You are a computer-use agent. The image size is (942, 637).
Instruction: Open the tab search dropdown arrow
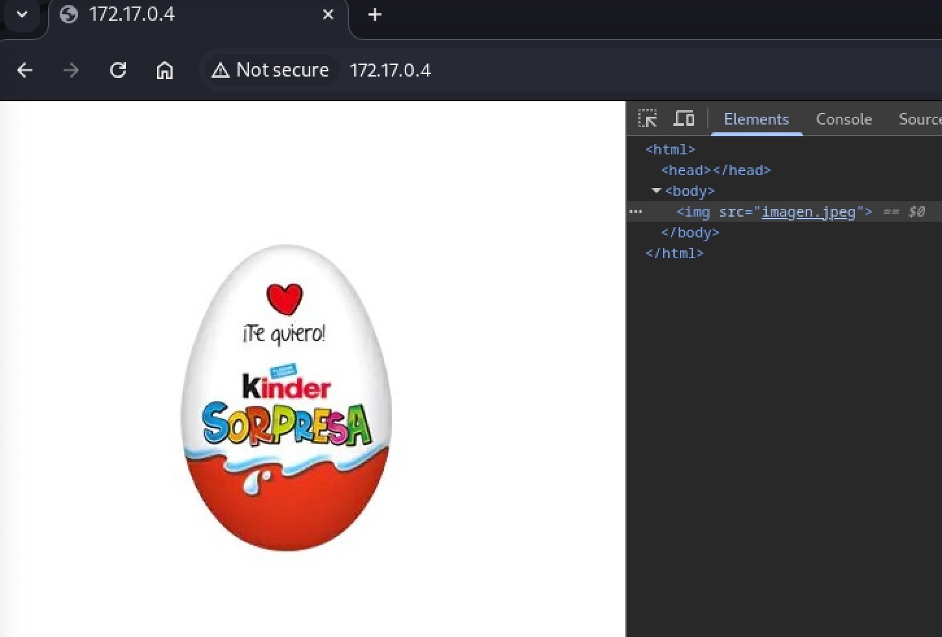pos(22,14)
